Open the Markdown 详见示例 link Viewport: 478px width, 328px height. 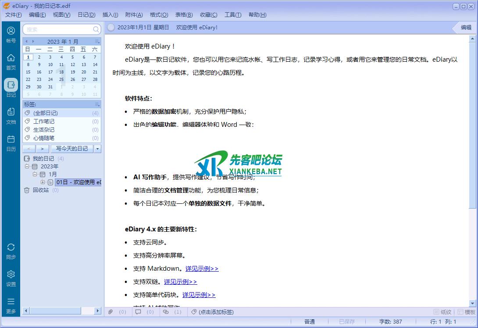coord(202,269)
